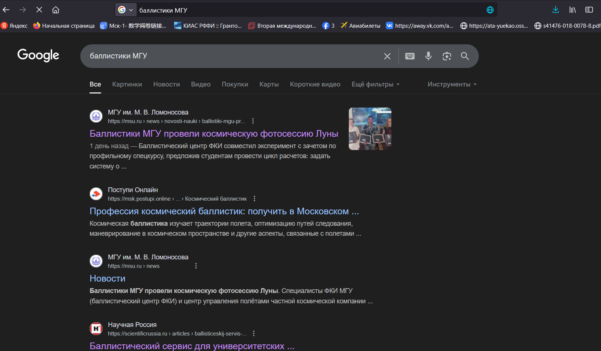Go forward to the next page
Image resolution: width=601 pixels, height=351 pixels.
tap(23, 10)
